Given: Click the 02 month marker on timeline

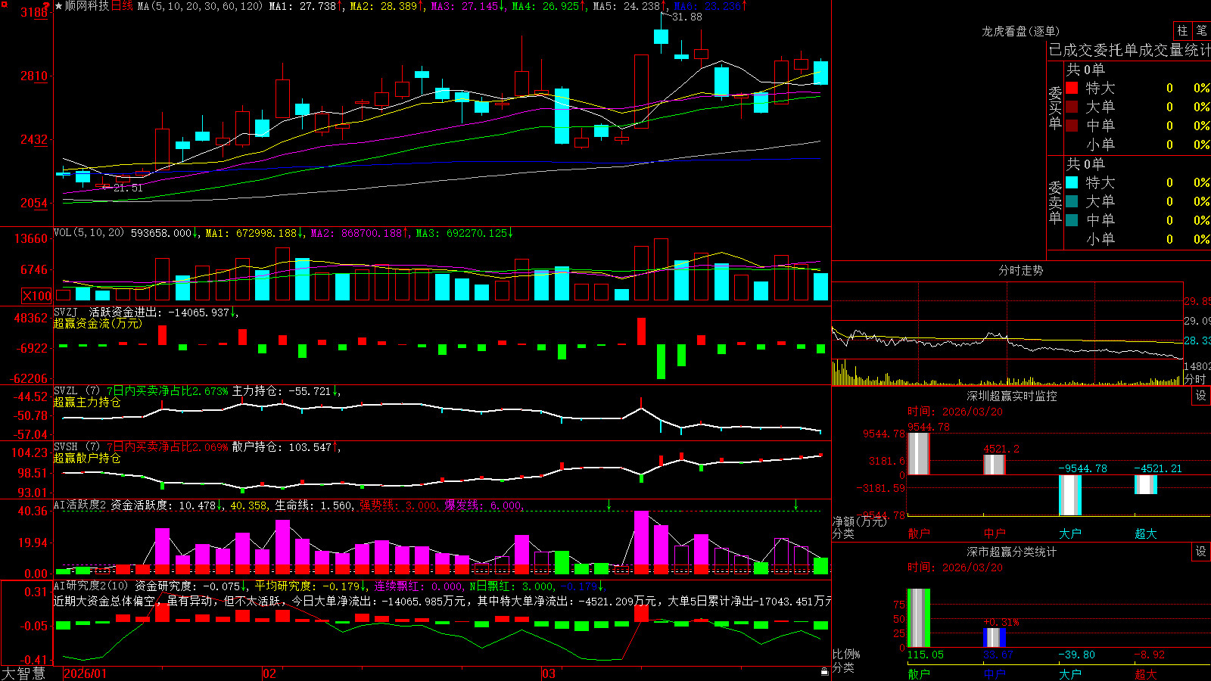Looking at the screenshot, I should click(269, 673).
